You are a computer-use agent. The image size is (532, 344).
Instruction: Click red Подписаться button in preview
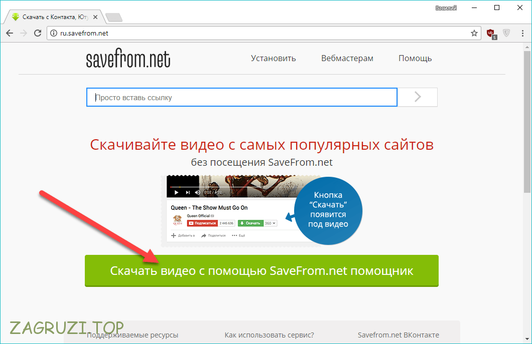pos(202,223)
